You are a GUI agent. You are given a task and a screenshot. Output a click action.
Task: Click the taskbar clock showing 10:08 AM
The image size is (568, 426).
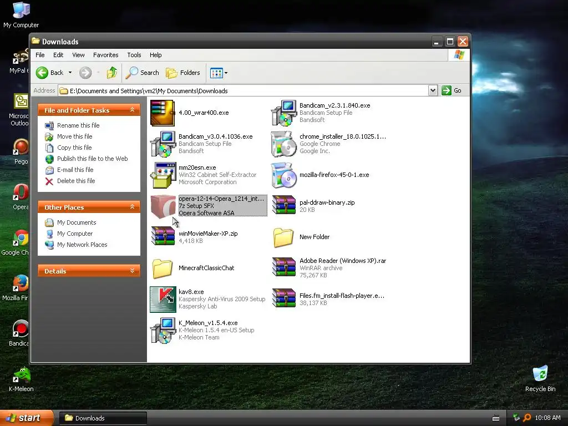tap(547, 418)
